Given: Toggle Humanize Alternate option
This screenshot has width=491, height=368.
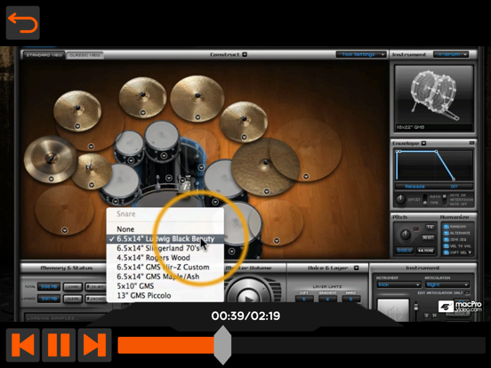Looking at the screenshot, I should [446, 233].
